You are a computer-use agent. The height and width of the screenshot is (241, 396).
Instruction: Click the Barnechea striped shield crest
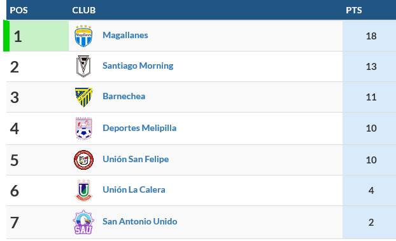[x=83, y=97]
